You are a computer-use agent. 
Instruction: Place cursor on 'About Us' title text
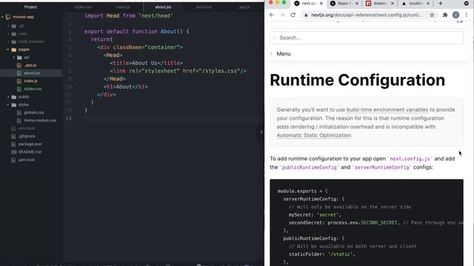[x=144, y=63]
